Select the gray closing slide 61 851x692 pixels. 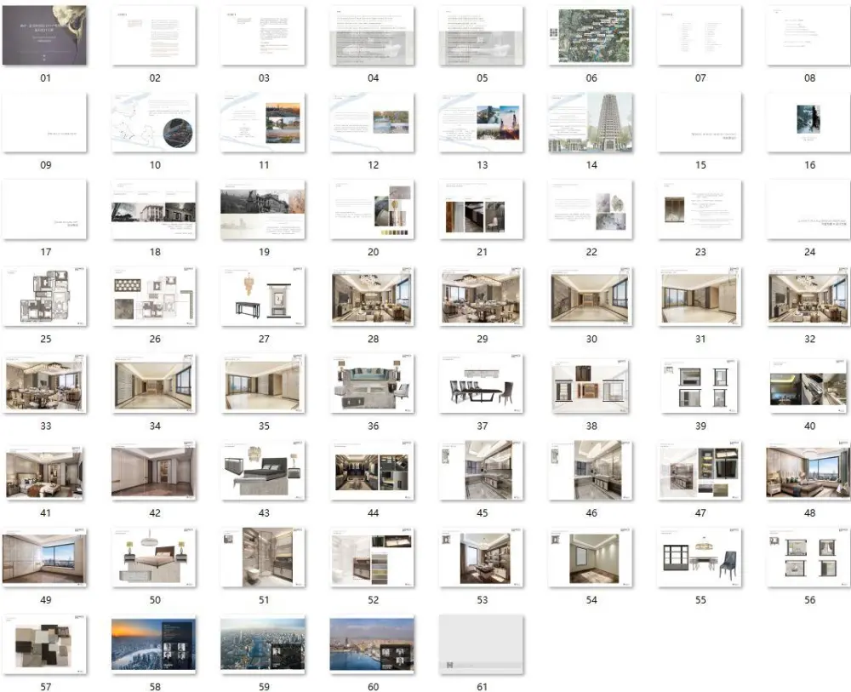click(x=482, y=644)
